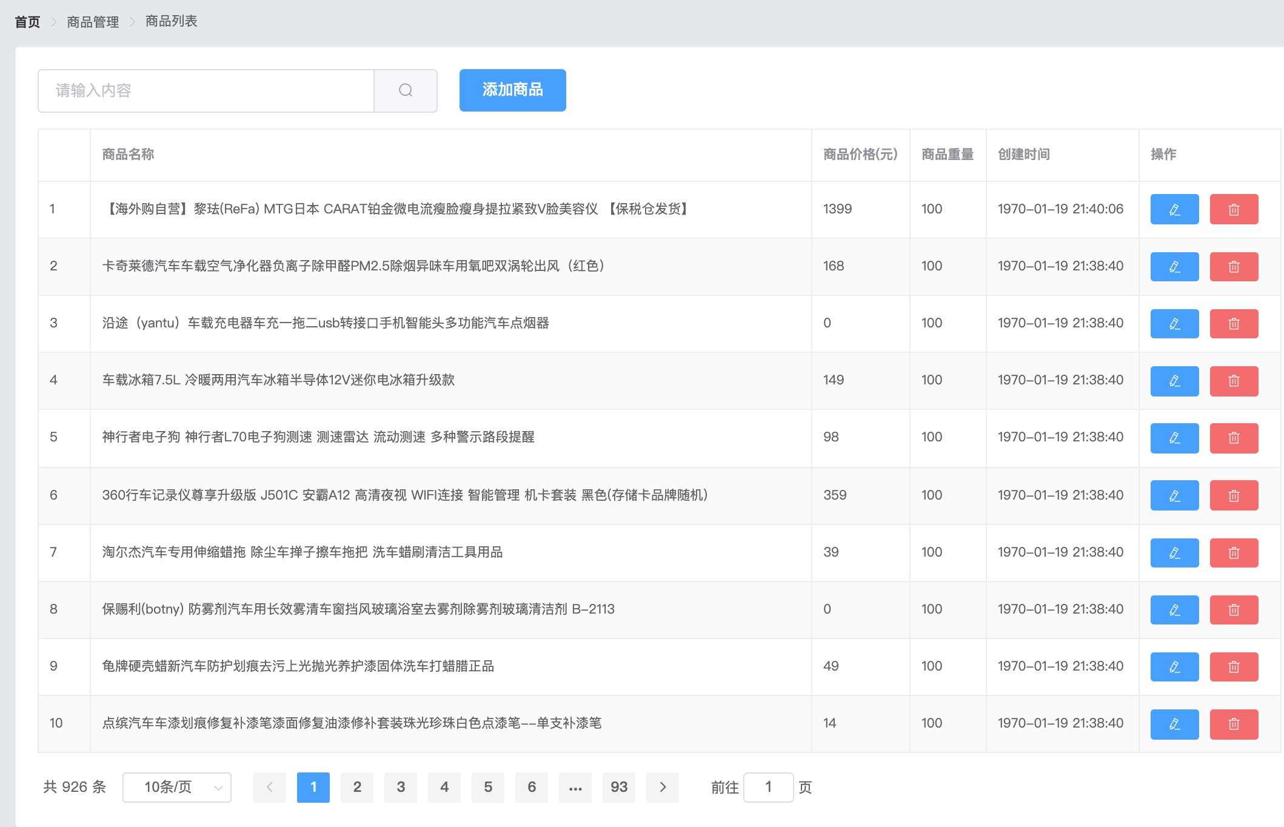Delete the row 6 360行车记录仪 product
Viewport: 1284px width, 827px height.
(1234, 495)
